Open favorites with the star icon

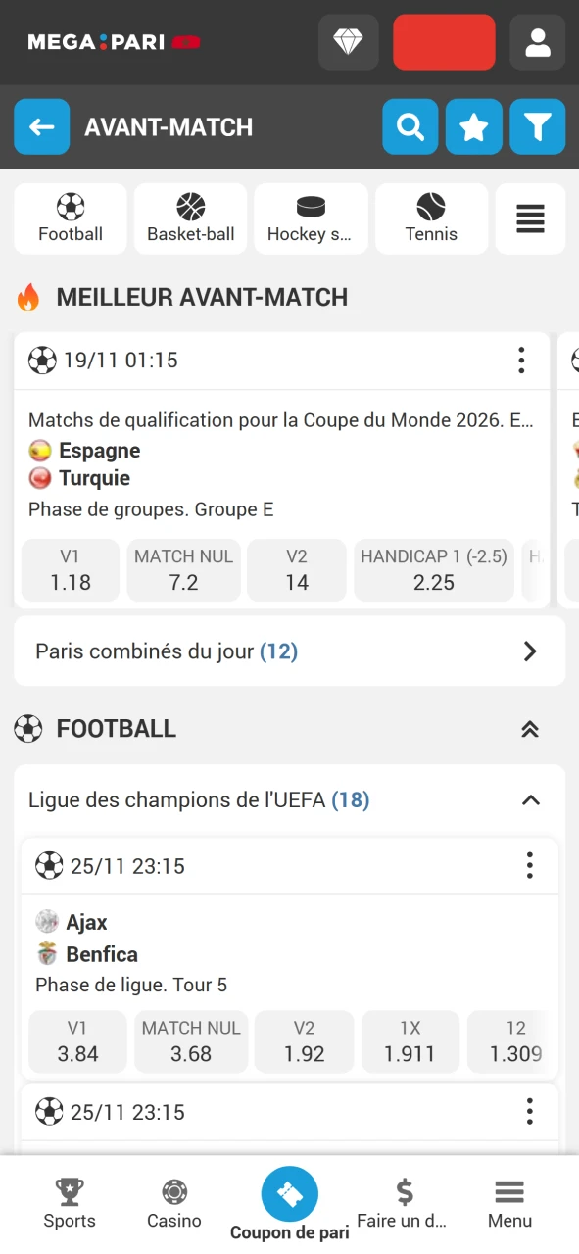click(473, 126)
